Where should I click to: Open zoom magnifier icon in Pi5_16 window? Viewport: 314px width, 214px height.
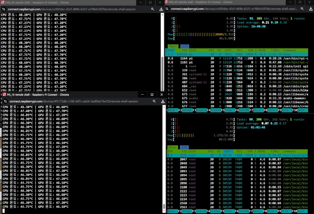(154, 101)
